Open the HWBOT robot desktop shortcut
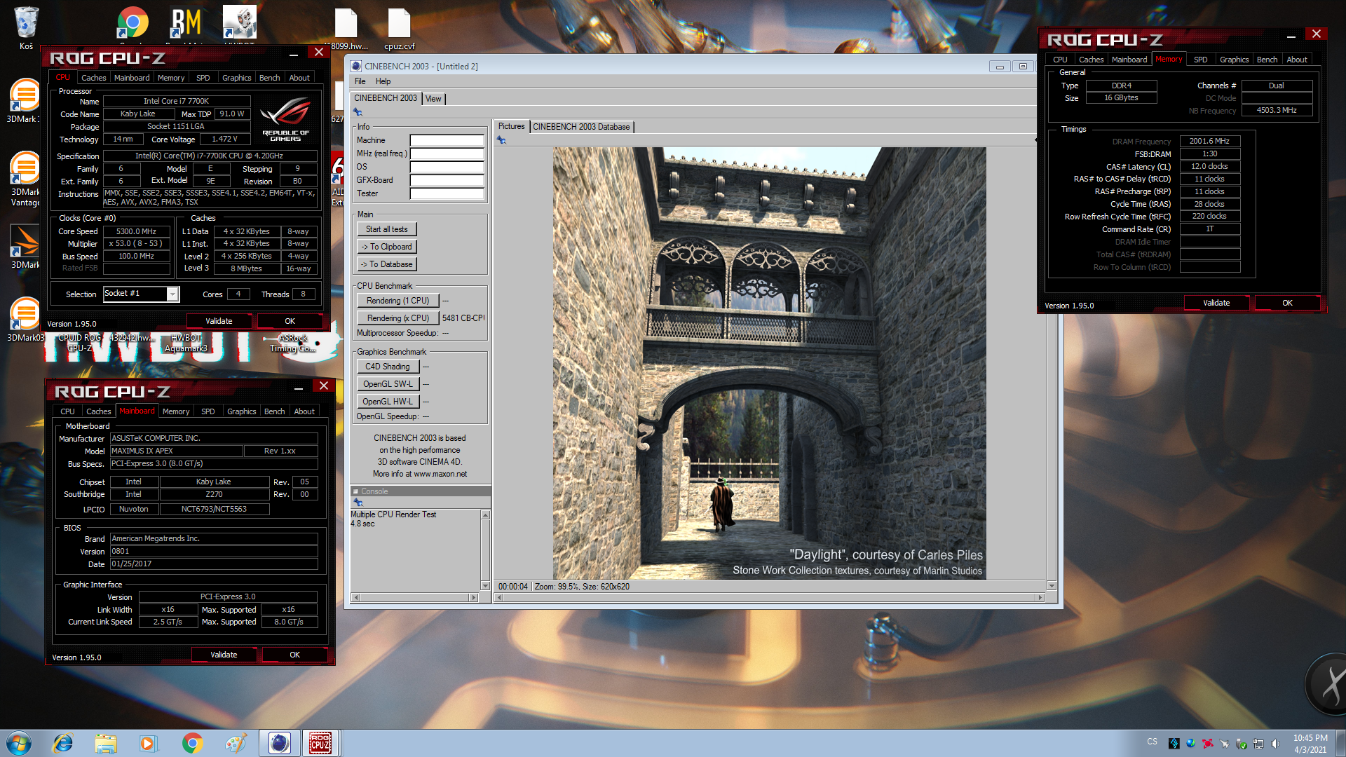 pos(239,23)
